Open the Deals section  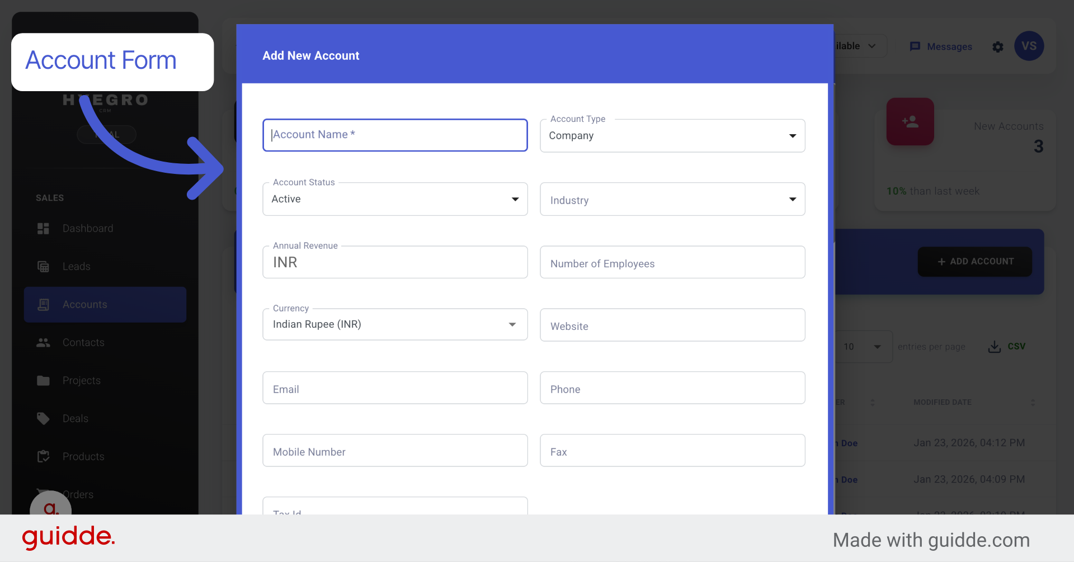(44, 418)
